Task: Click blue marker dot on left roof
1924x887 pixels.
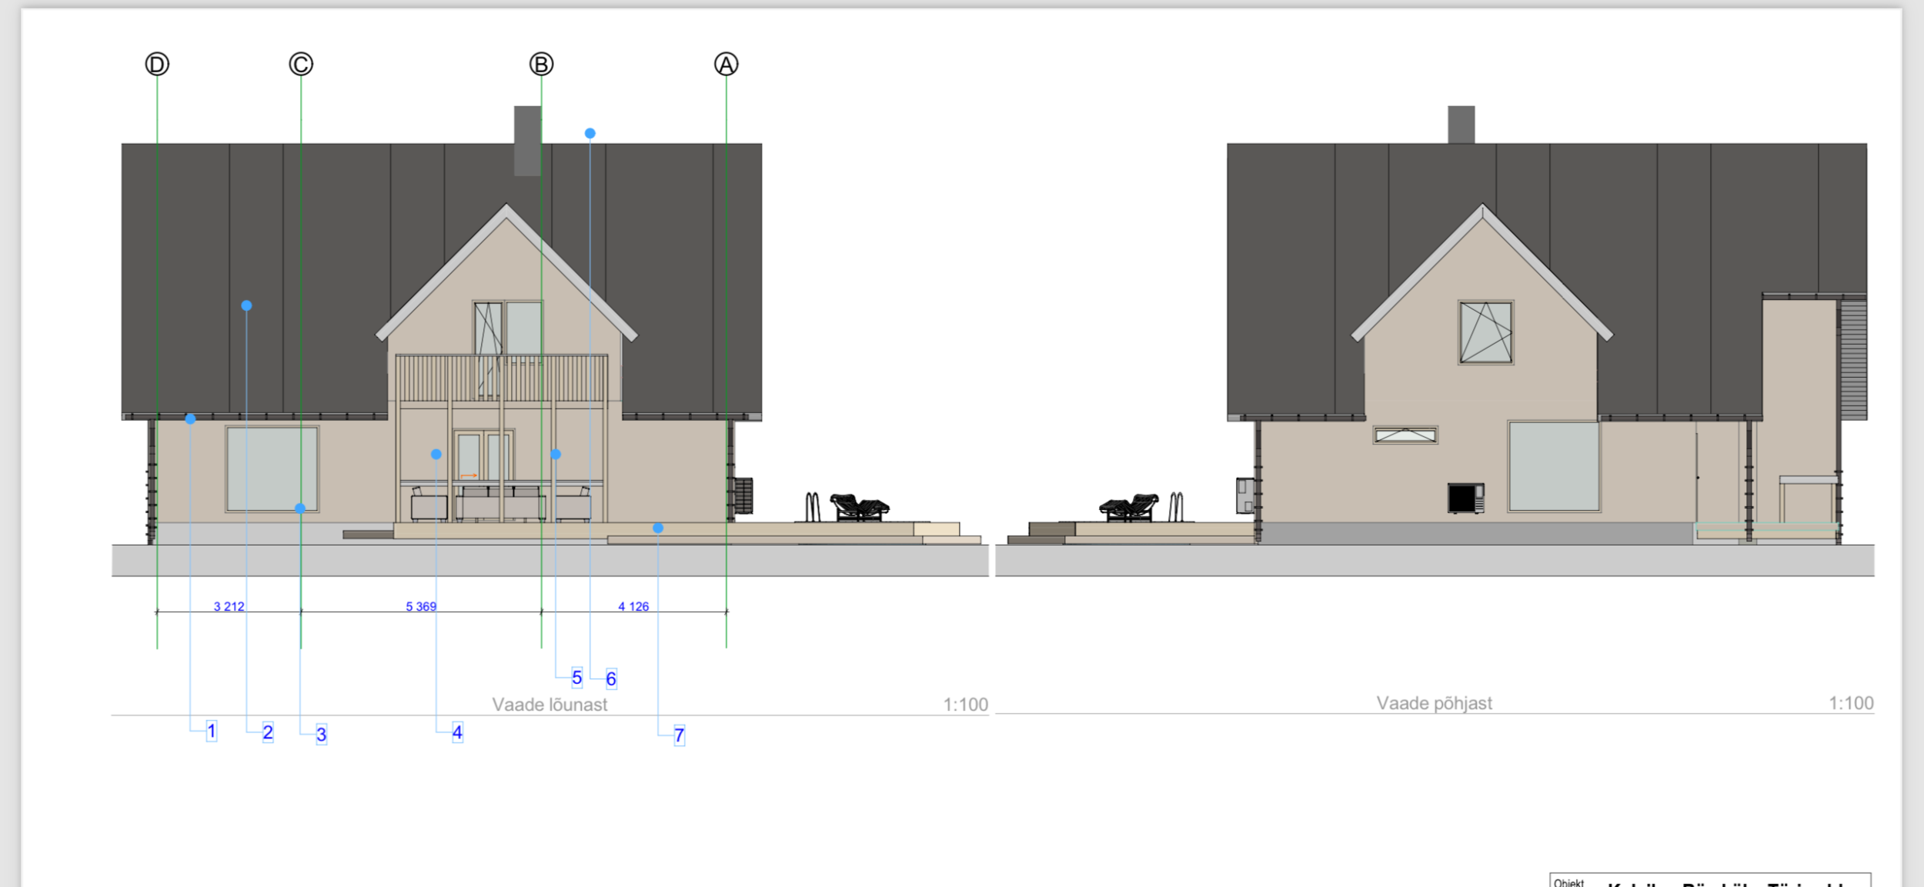Action: [246, 305]
